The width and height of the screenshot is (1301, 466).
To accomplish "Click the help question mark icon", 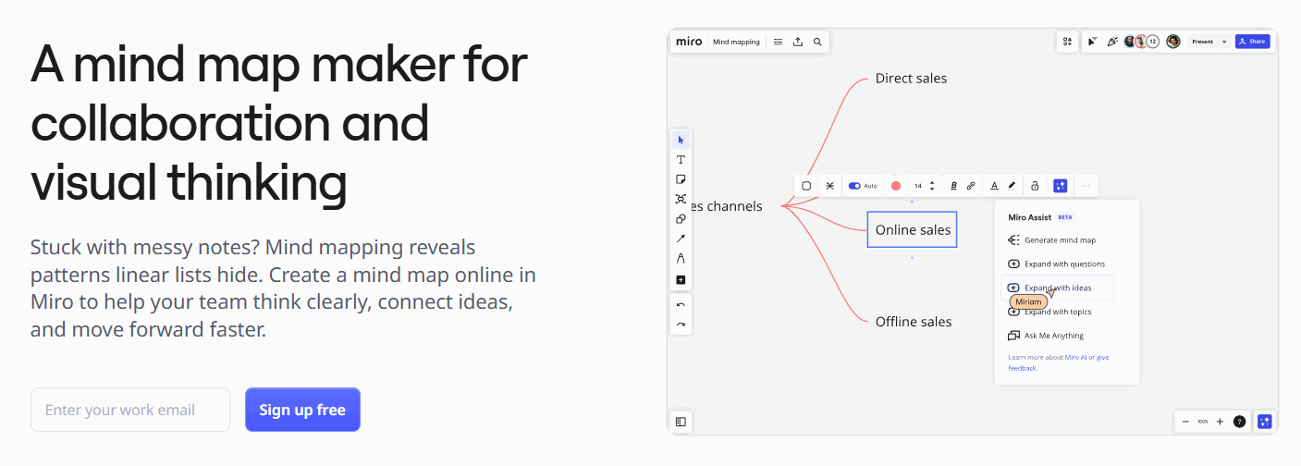I will point(1239,422).
